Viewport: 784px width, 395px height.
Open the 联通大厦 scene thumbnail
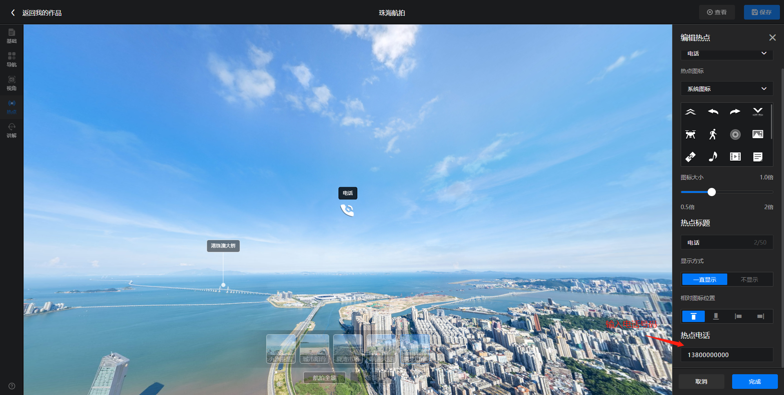tap(381, 349)
